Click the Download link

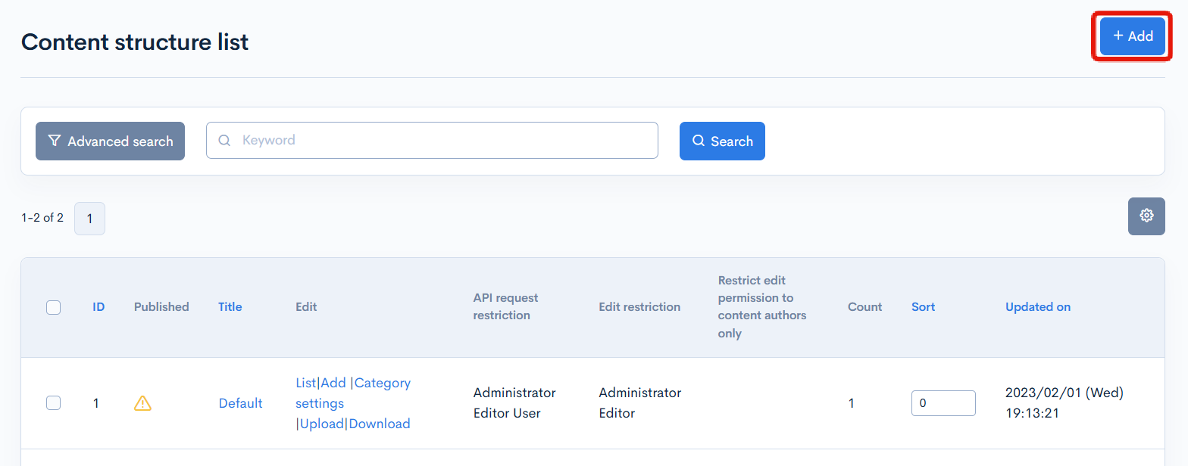pos(380,424)
